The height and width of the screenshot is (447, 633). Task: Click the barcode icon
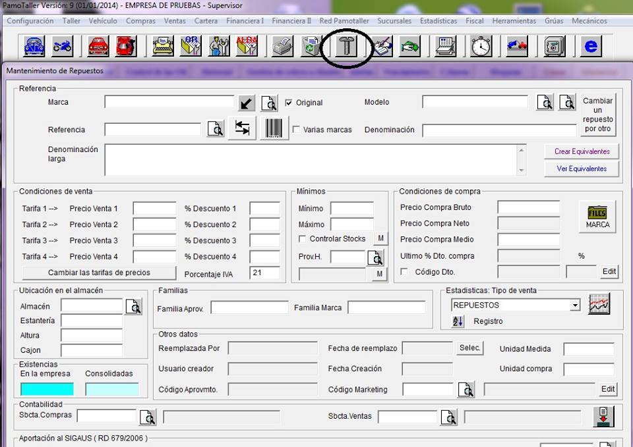tap(274, 128)
